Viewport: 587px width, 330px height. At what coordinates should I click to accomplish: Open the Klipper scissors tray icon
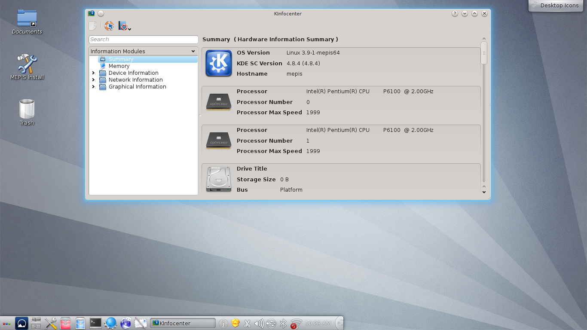247,324
